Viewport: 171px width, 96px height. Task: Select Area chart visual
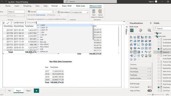tap(135, 41)
